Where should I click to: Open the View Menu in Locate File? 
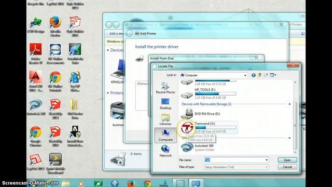[273, 75]
